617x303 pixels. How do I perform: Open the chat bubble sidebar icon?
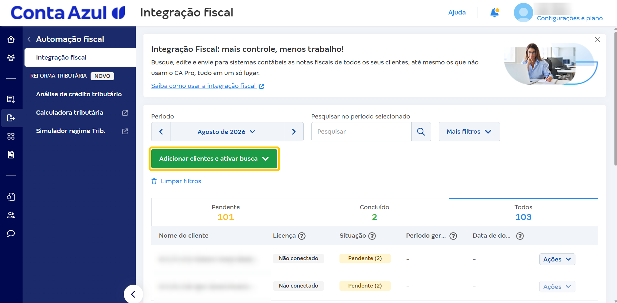[11, 233]
